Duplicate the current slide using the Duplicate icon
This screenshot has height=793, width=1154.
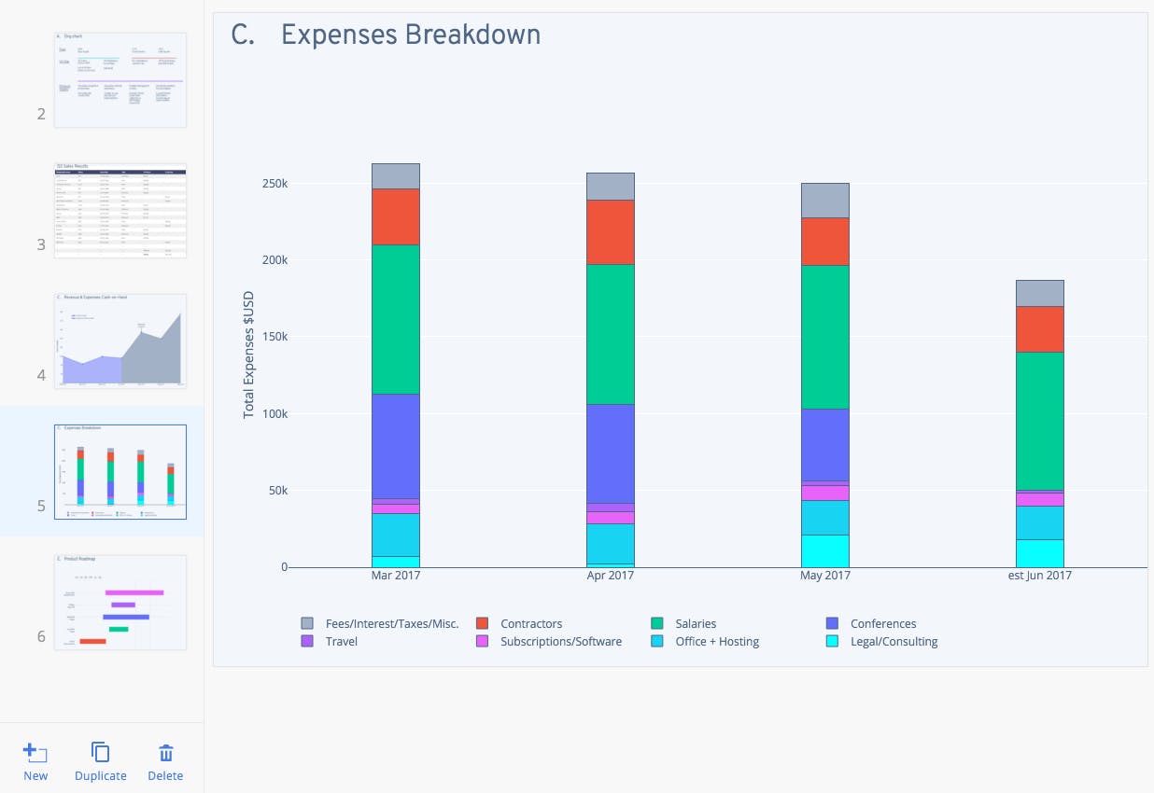[x=100, y=750]
